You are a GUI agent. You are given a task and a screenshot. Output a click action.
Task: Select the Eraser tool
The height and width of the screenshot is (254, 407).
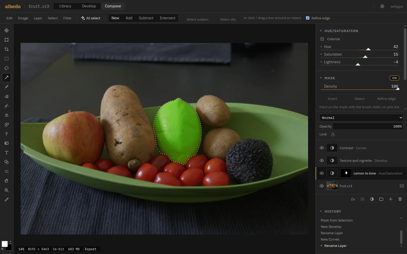point(7,96)
